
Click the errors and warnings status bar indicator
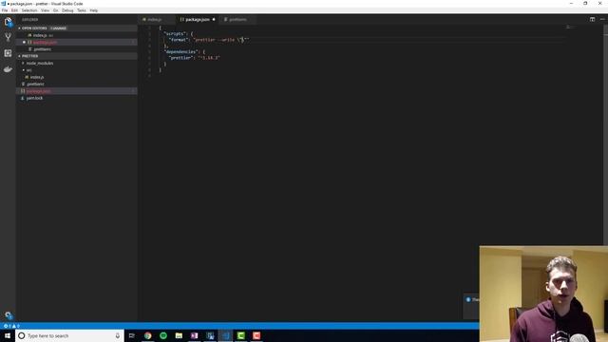11,326
